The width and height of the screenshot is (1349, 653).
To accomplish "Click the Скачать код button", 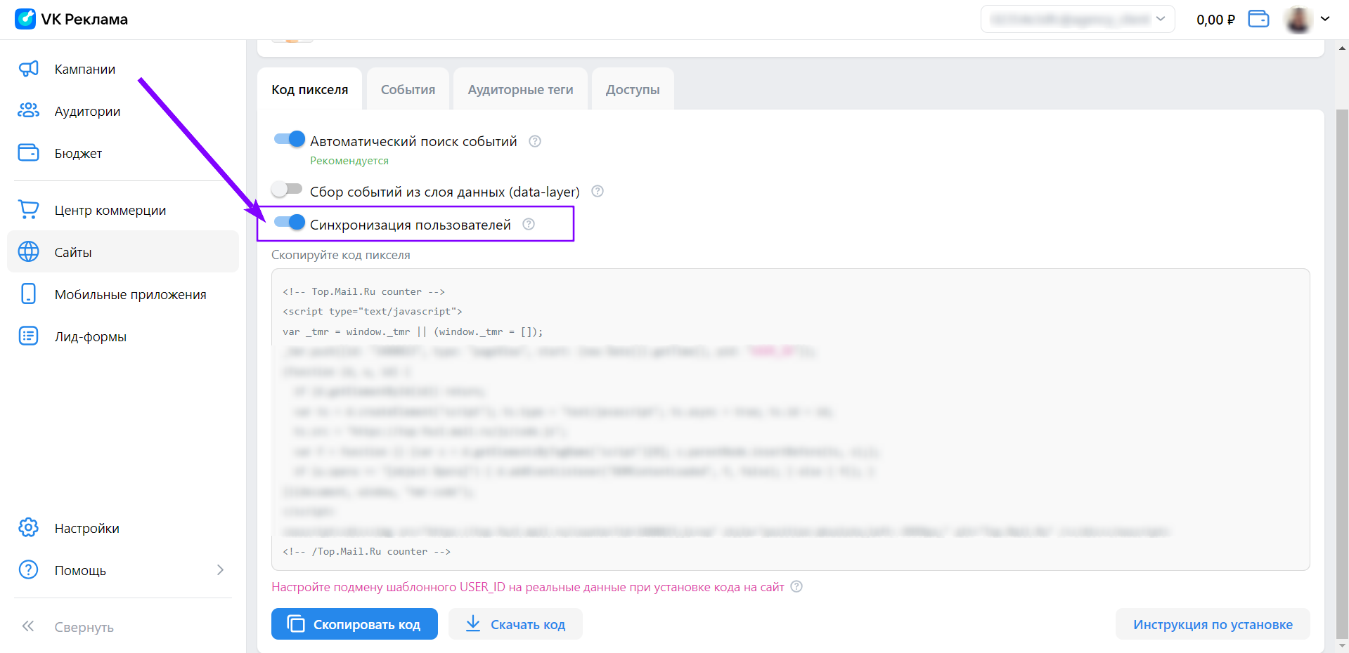I will click(x=516, y=624).
